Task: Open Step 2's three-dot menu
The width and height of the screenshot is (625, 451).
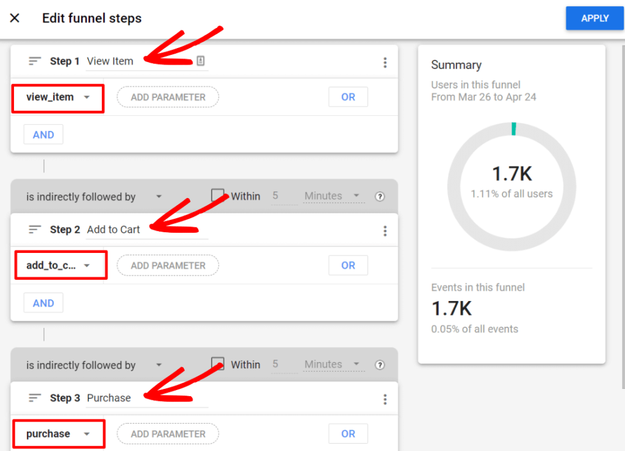Action: coord(385,230)
